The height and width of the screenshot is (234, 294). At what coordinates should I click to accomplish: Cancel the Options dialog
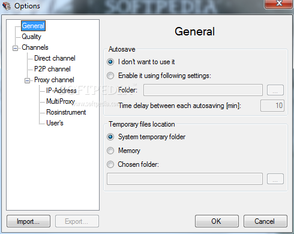(265, 221)
